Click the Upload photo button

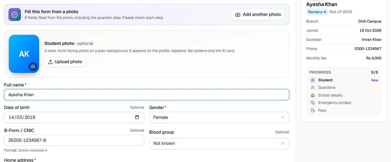tap(65, 62)
